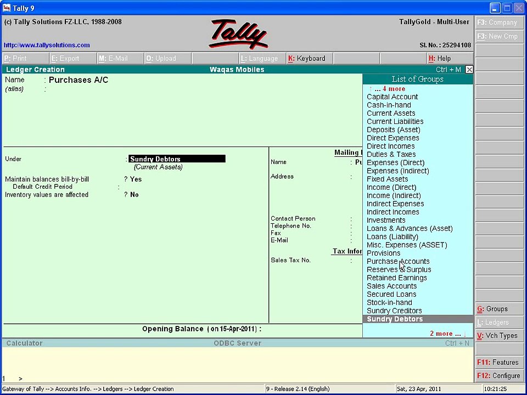The image size is (527, 395).
Task: Choose Secured Loans group
Action: (391, 294)
